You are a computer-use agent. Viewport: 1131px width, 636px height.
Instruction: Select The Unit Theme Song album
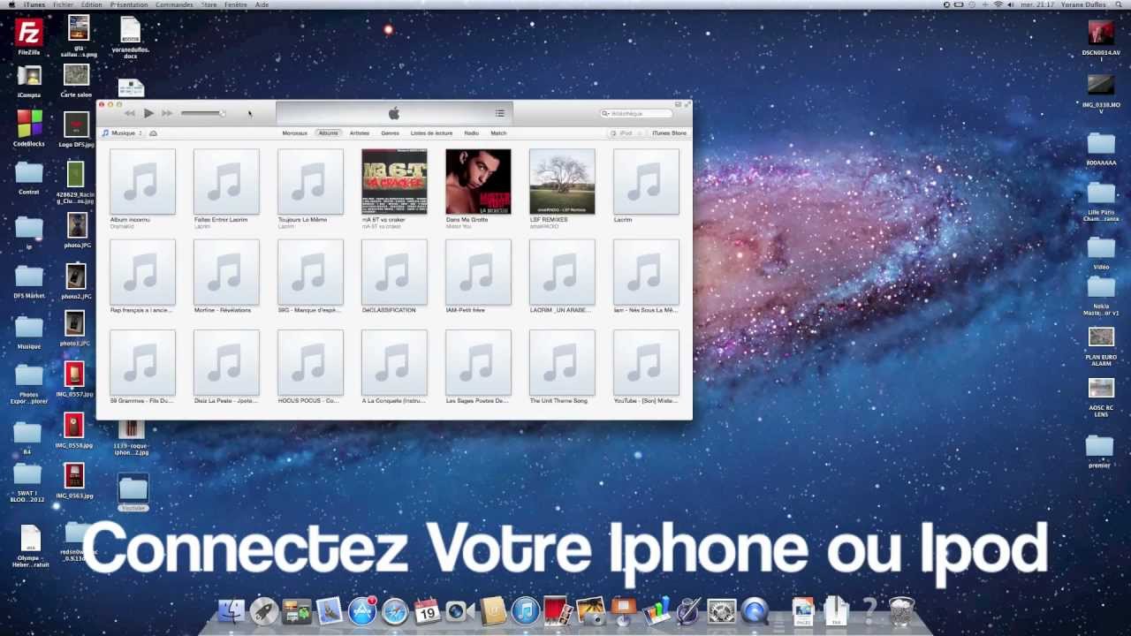(x=562, y=363)
